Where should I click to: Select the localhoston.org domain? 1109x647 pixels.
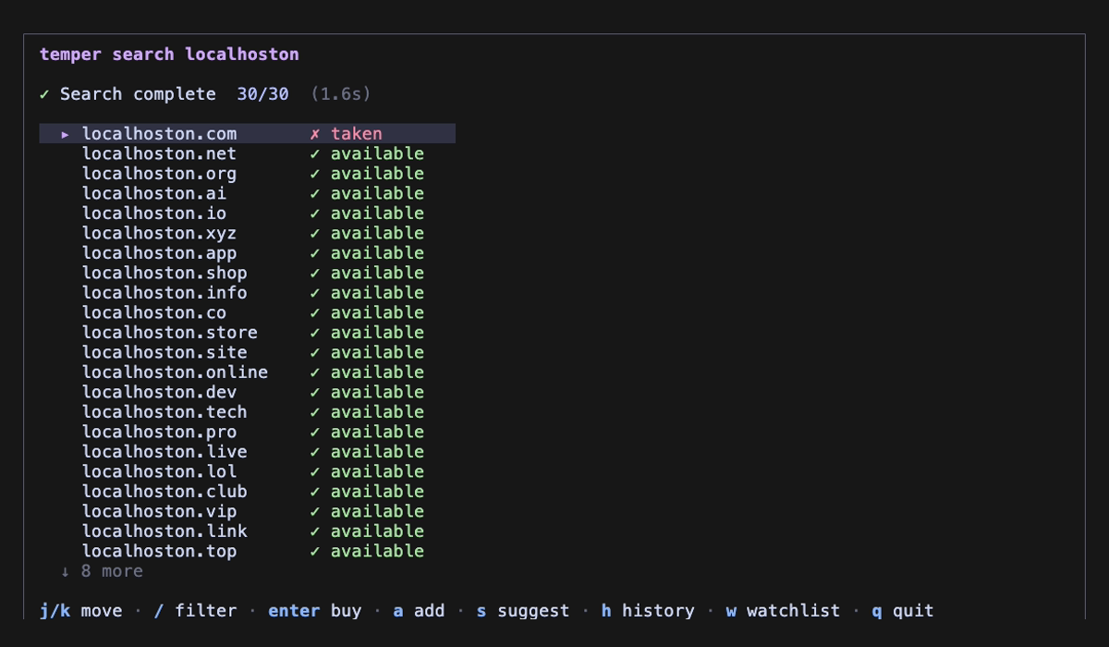point(159,174)
